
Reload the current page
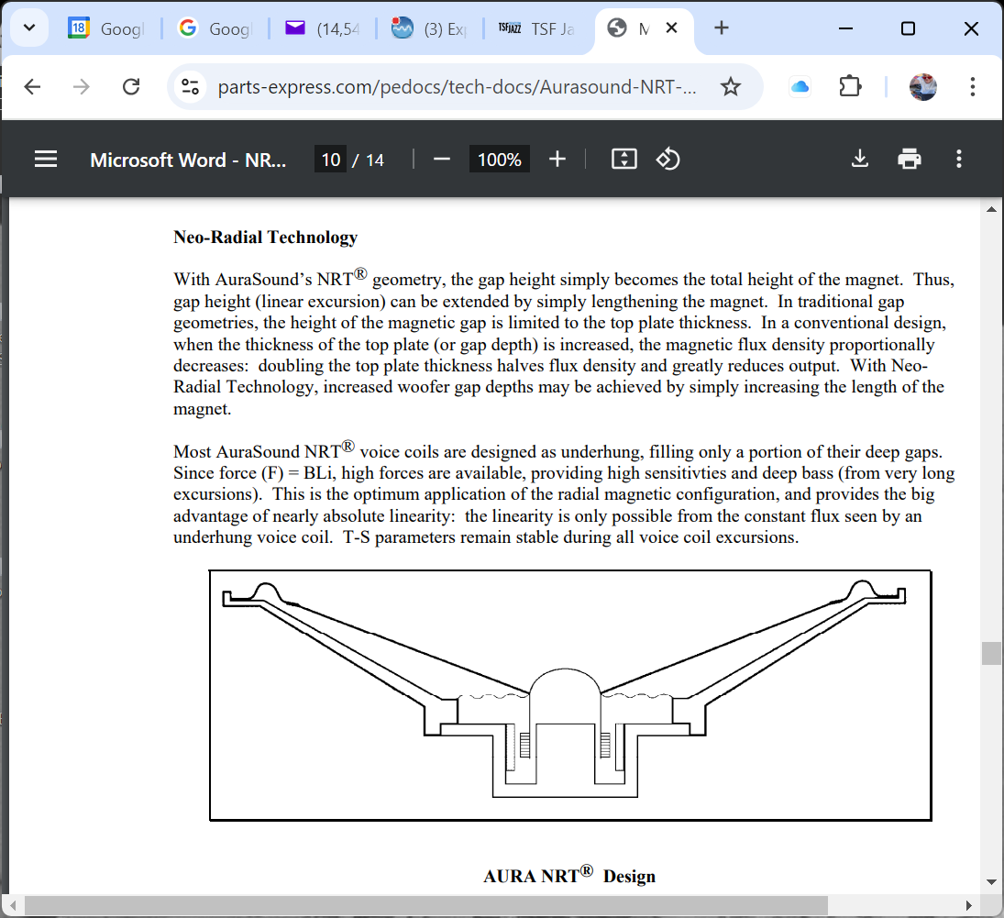pyautogui.click(x=131, y=86)
